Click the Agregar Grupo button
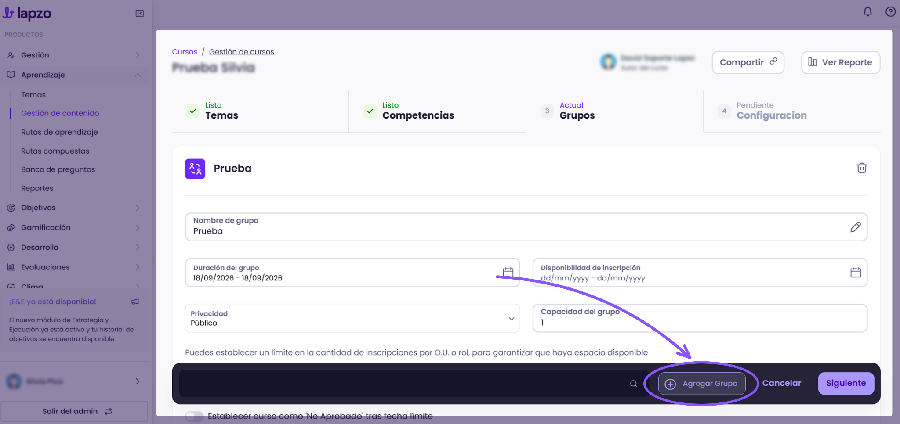 (x=702, y=384)
